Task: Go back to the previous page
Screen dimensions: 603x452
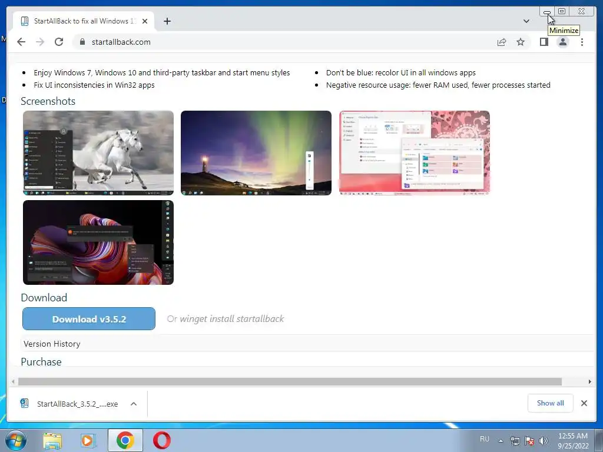Action: point(21,42)
